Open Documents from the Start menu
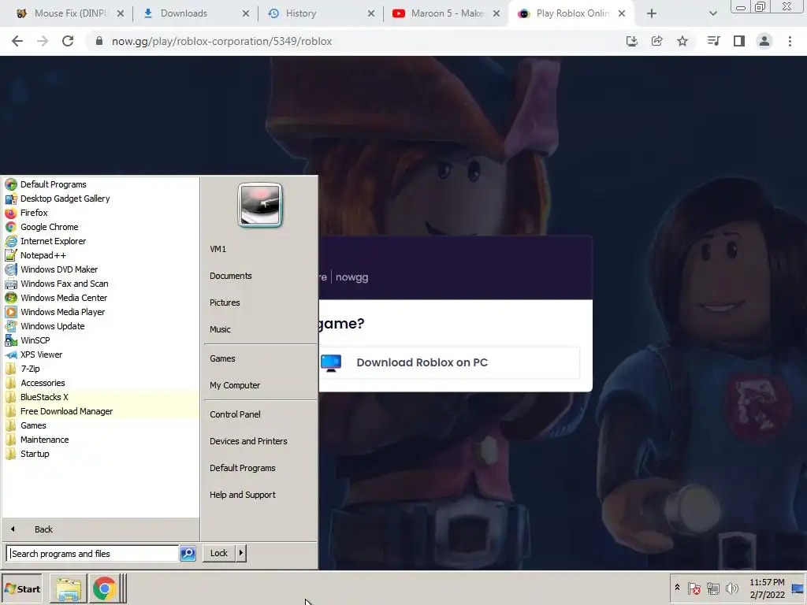This screenshot has height=605, width=807. [x=260, y=276]
